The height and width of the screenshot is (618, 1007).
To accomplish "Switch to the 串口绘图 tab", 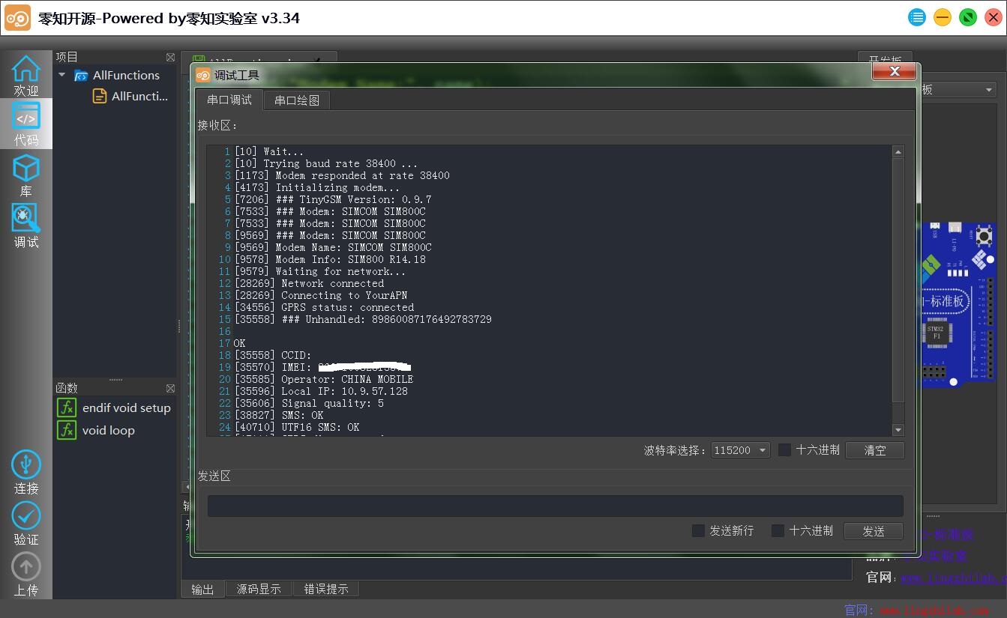I will click(x=297, y=100).
